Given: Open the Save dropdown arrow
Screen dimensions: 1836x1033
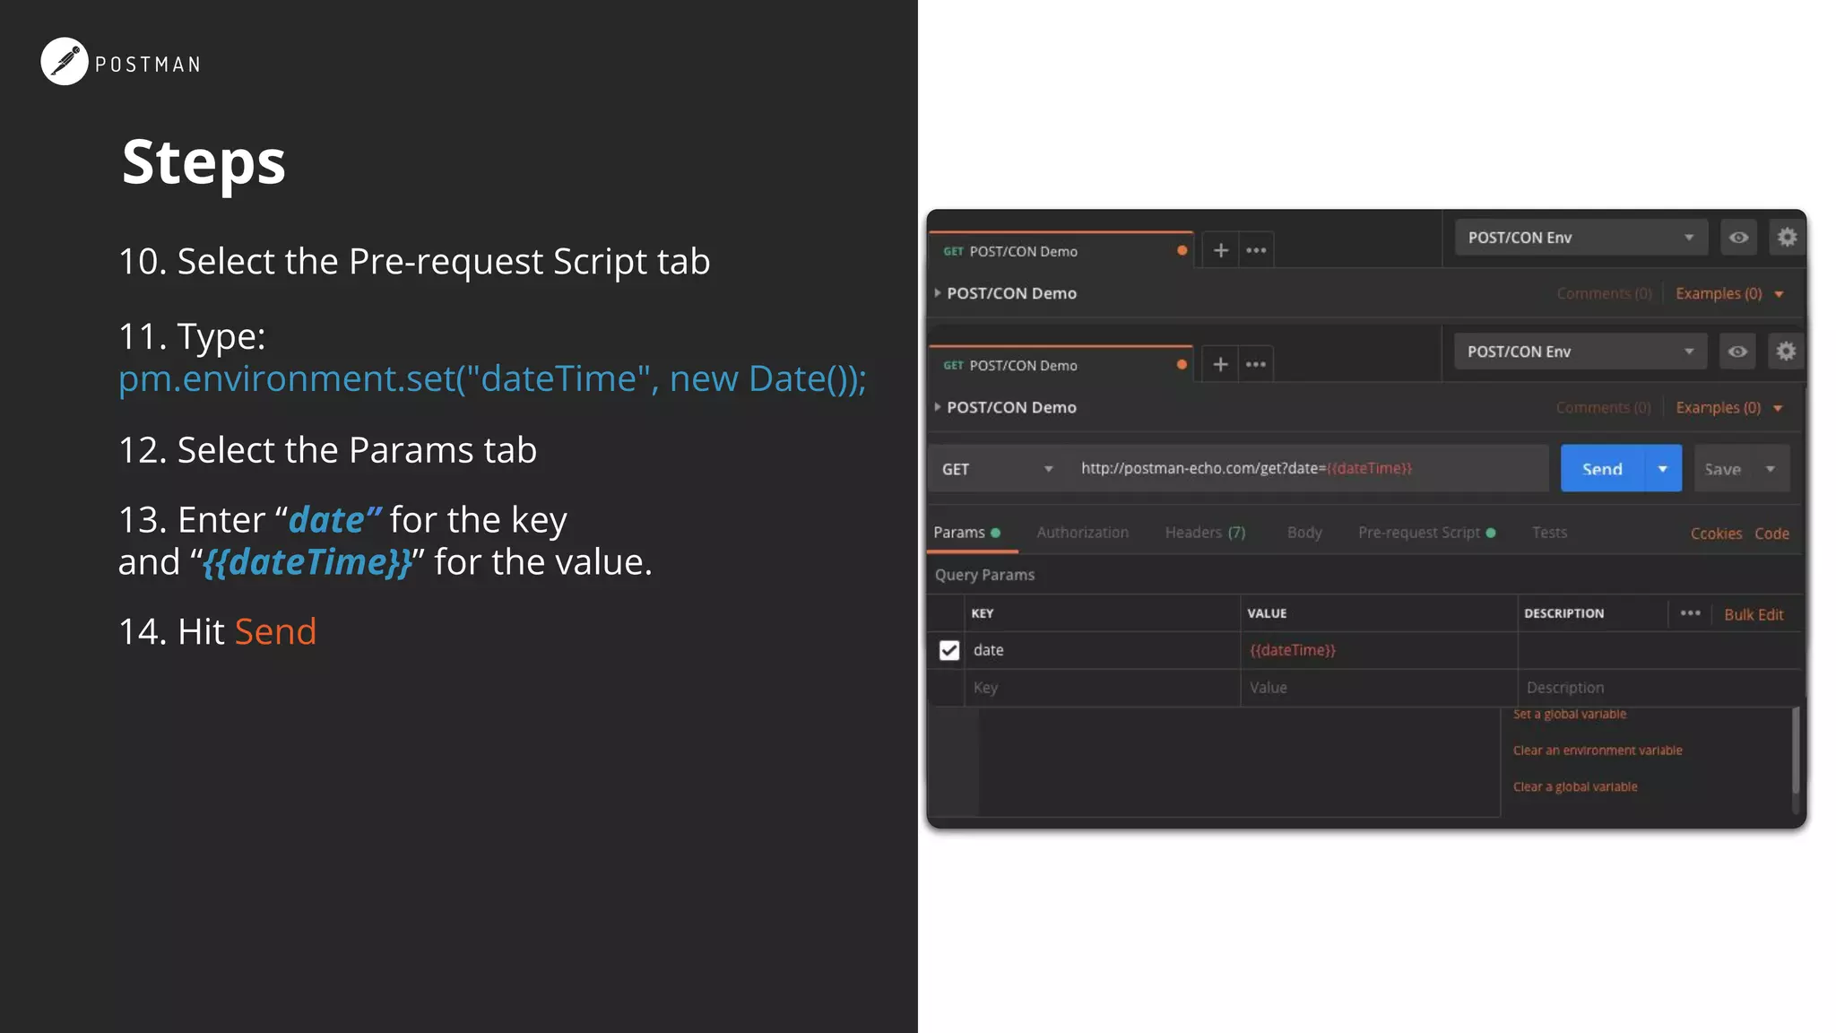Looking at the screenshot, I should click(1771, 469).
